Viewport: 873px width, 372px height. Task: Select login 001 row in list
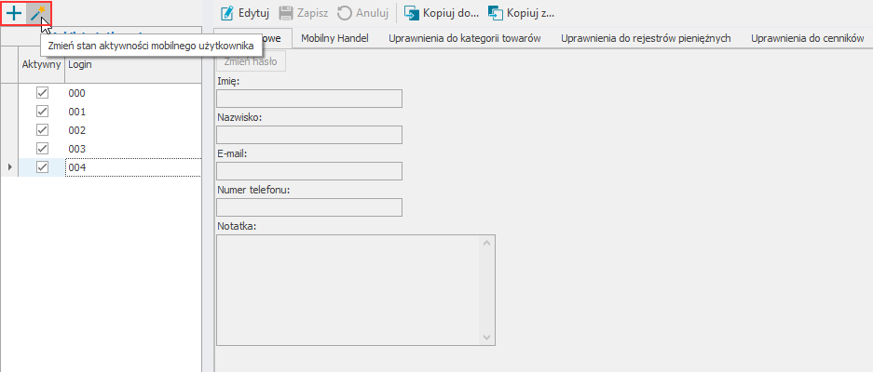(x=130, y=112)
